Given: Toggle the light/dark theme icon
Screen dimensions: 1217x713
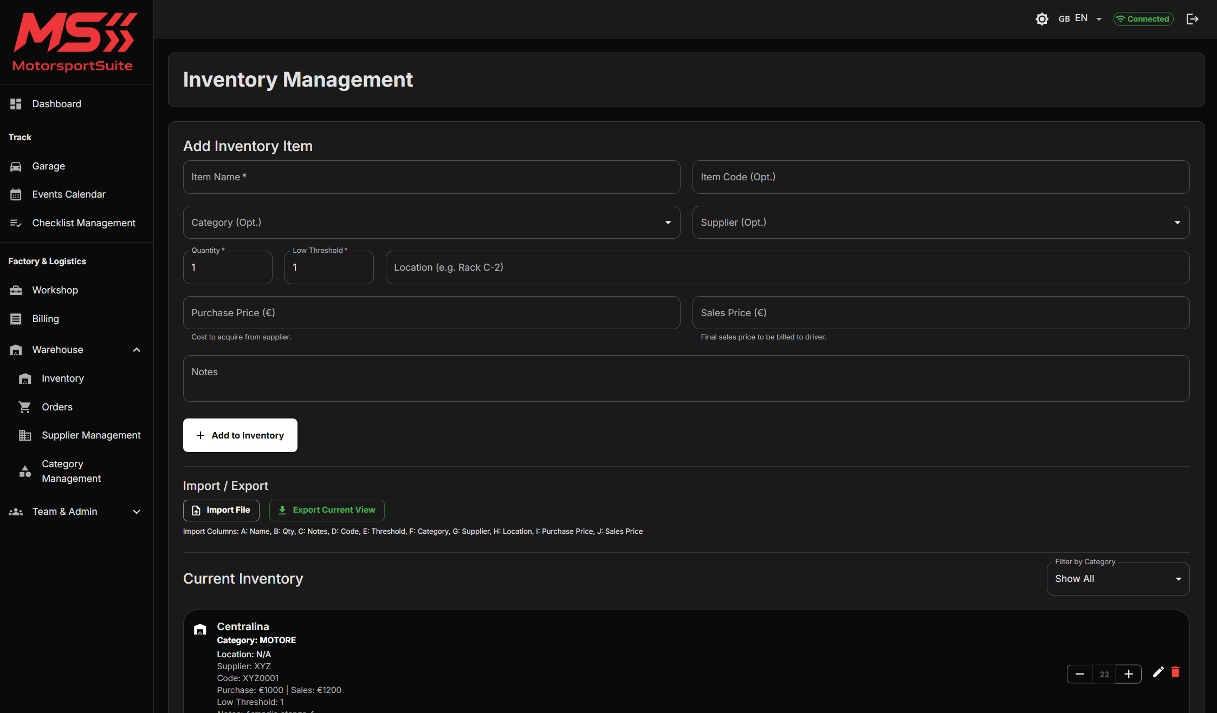Looking at the screenshot, I should coord(1041,19).
